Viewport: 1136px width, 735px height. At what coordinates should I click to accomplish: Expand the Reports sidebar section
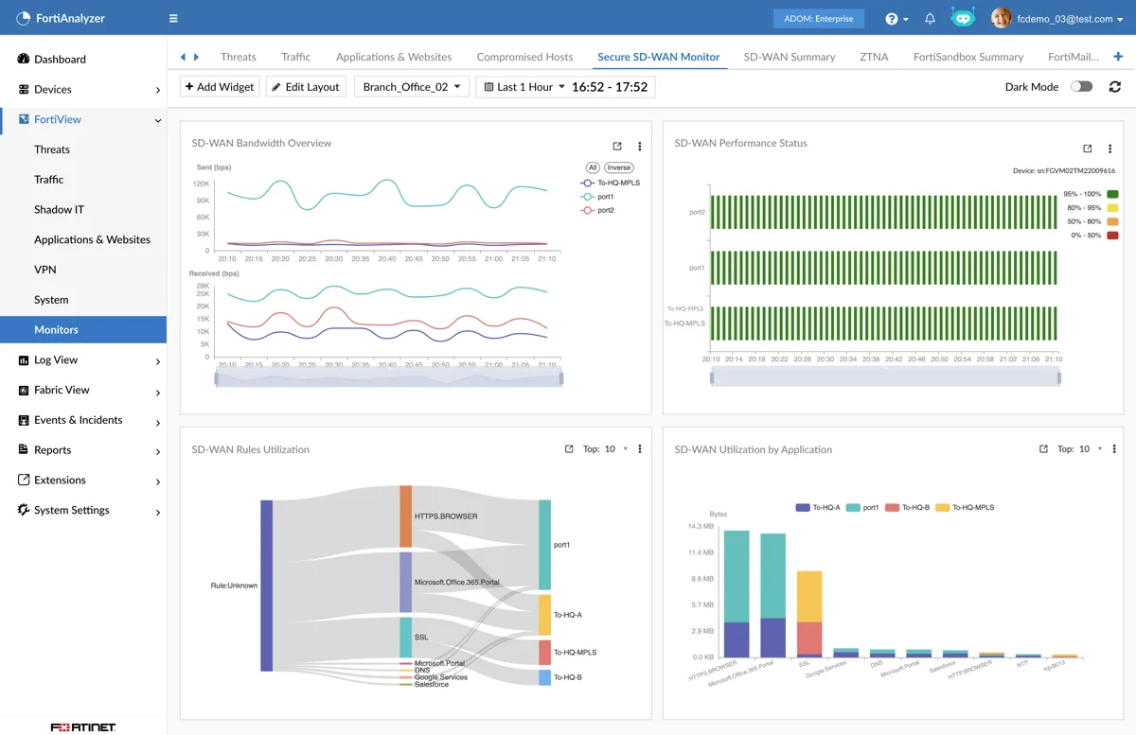[157, 451]
